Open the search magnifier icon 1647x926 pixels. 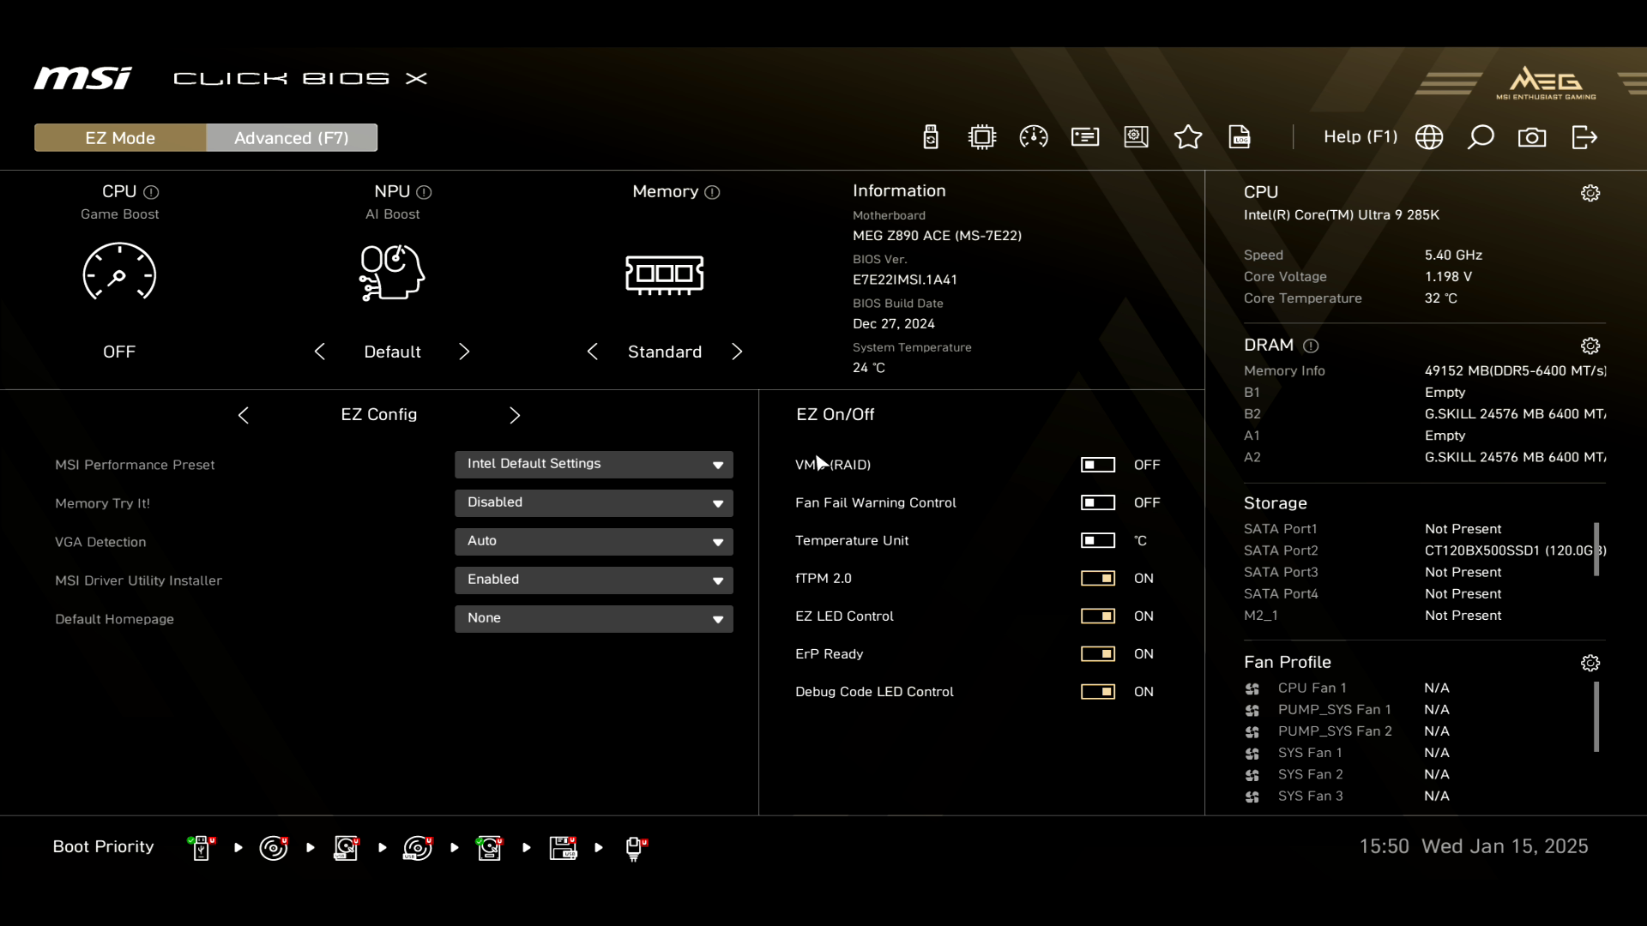pos(1481,137)
